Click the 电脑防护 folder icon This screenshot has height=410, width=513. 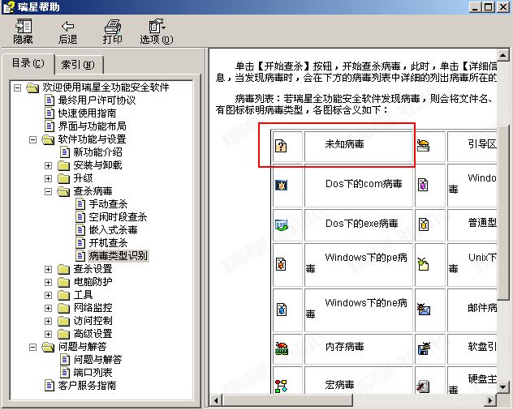click(x=64, y=282)
